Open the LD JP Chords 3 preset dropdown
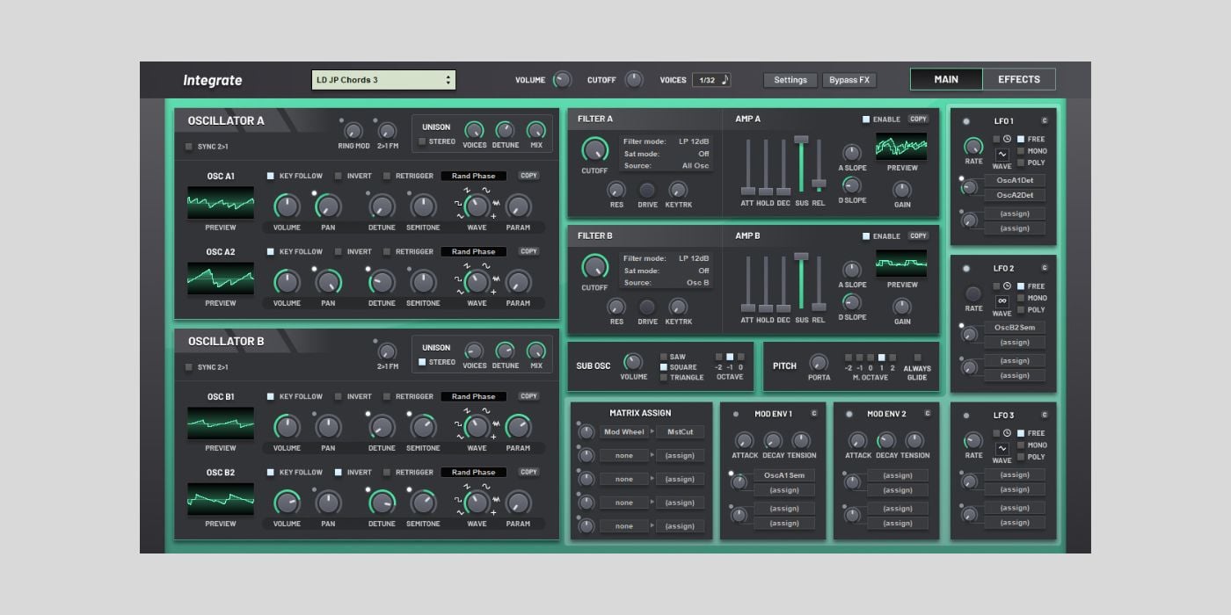Viewport: 1231px width, 615px height. [x=383, y=80]
